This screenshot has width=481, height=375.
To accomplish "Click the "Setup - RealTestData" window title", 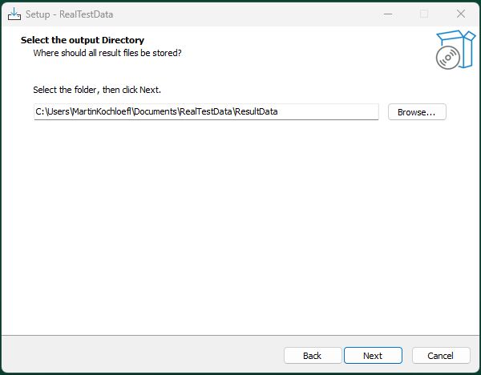I will point(69,14).
